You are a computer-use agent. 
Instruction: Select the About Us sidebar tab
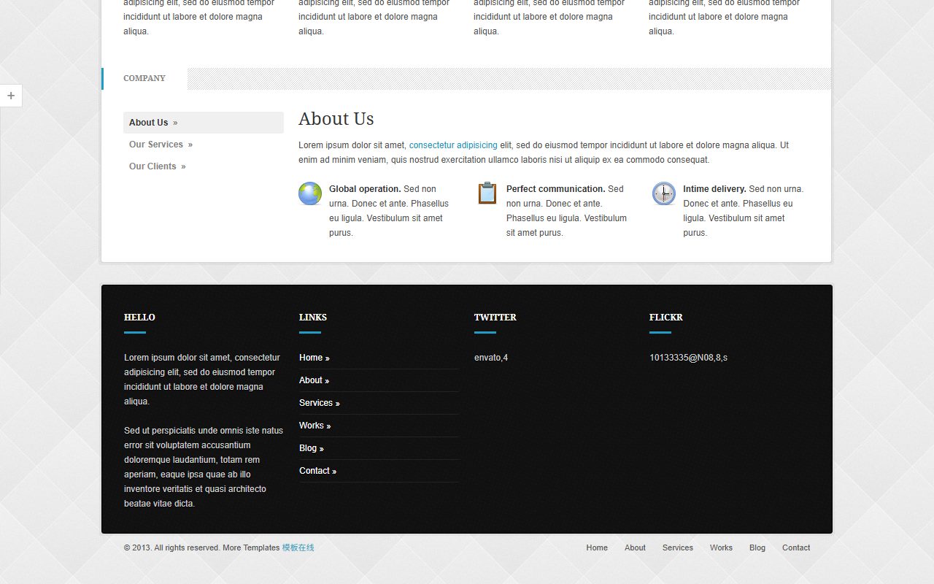[x=204, y=123]
